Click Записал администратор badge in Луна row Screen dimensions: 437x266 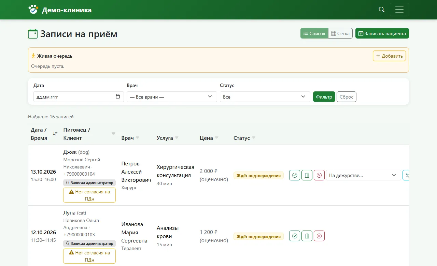coord(89,243)
